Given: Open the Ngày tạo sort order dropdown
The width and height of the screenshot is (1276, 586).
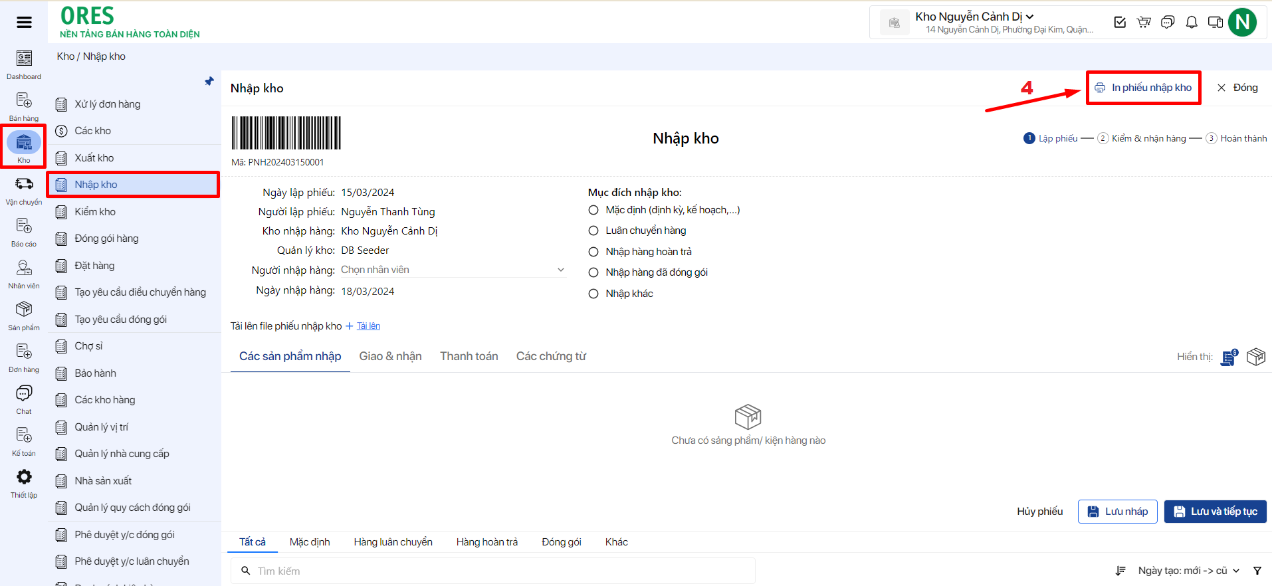Looking at the screenshot, I should click(x=1188, y=571).
